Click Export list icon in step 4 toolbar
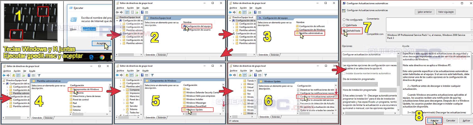 point(23,75)
